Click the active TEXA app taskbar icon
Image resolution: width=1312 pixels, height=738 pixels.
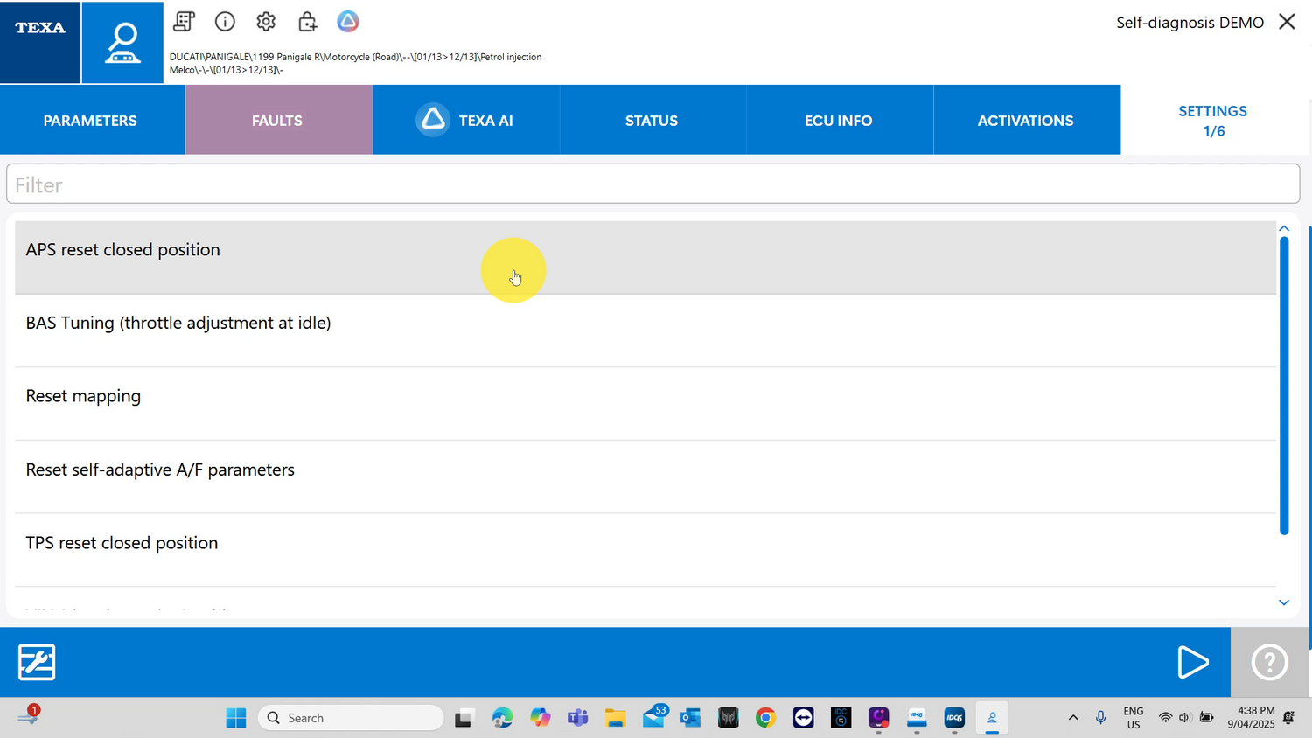(x=992, y=718)
